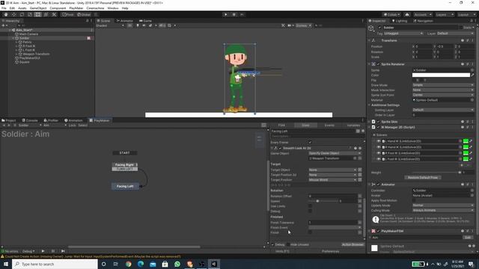Image resolution: width=479 pixels, height=269 pixels.
Task: Switch to the Events tab in PlayMaker
Action: click(x=329, y=126)
